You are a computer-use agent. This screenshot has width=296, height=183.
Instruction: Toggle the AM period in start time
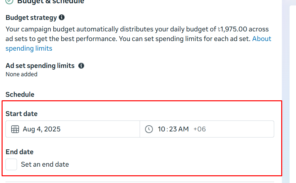(x=184, y=129)
